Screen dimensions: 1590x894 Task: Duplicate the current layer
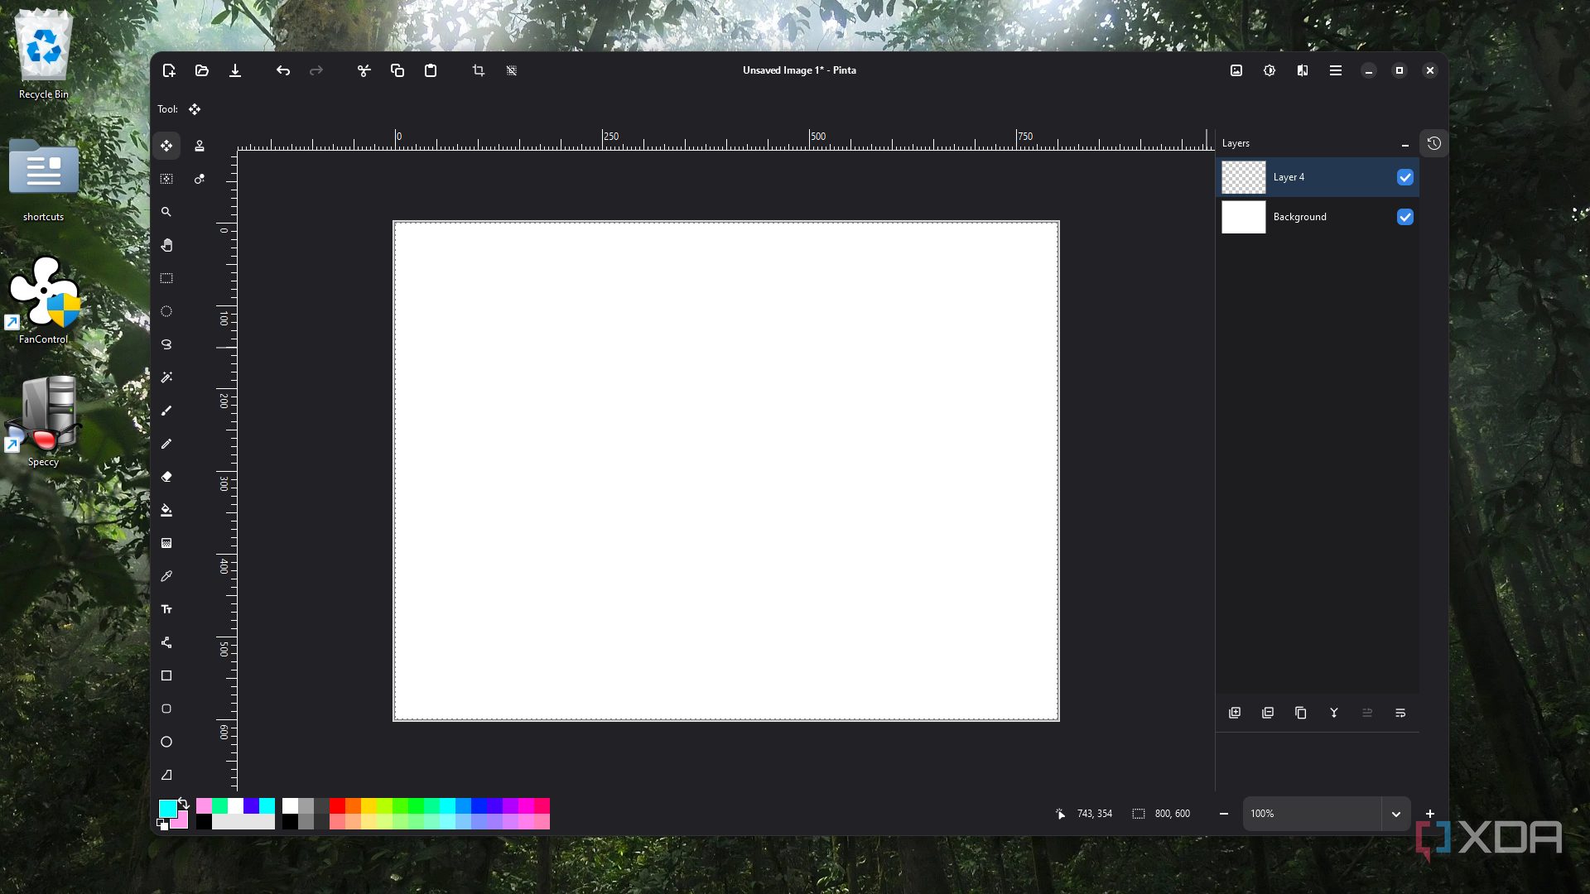coord(1301,713)
